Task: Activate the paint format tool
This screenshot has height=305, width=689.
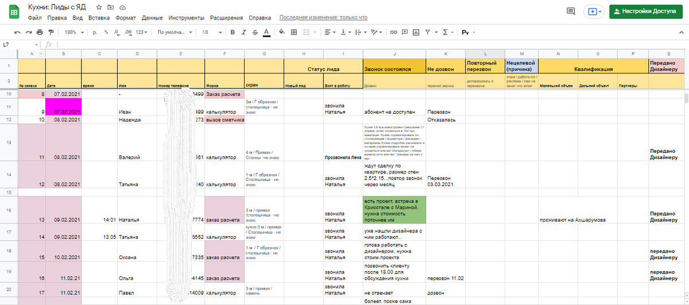Action: 51,32
